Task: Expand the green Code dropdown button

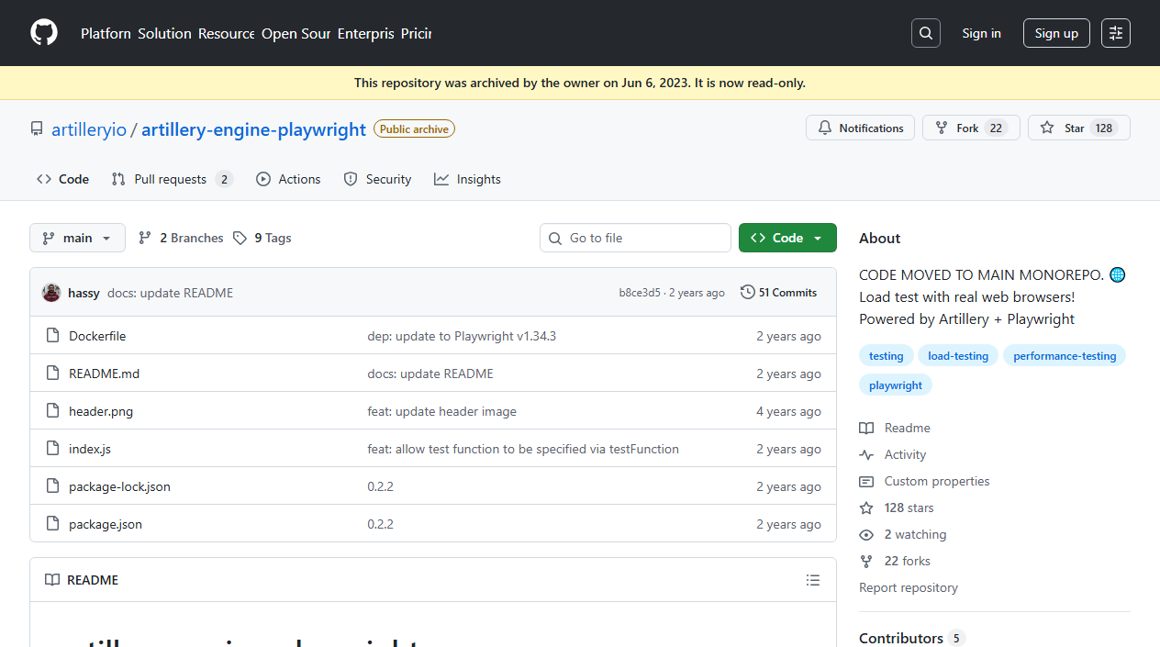Action: click(787, 238)
